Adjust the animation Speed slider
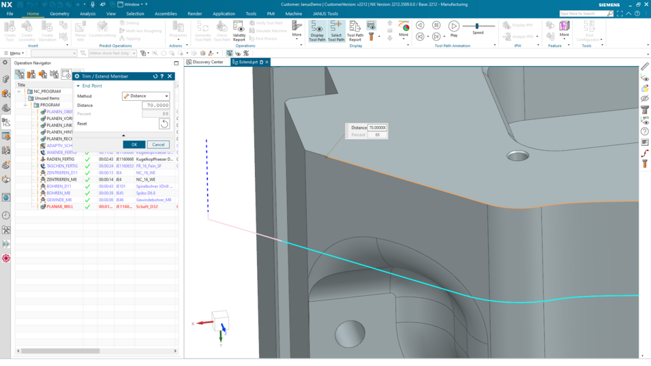This screenshot has height=366, width=651. click(x=477, y=26)
